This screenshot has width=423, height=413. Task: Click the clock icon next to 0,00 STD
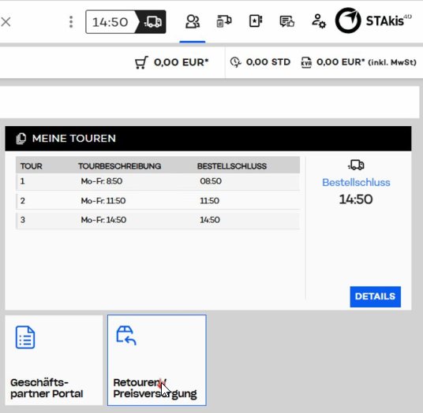tap(235, 62)
